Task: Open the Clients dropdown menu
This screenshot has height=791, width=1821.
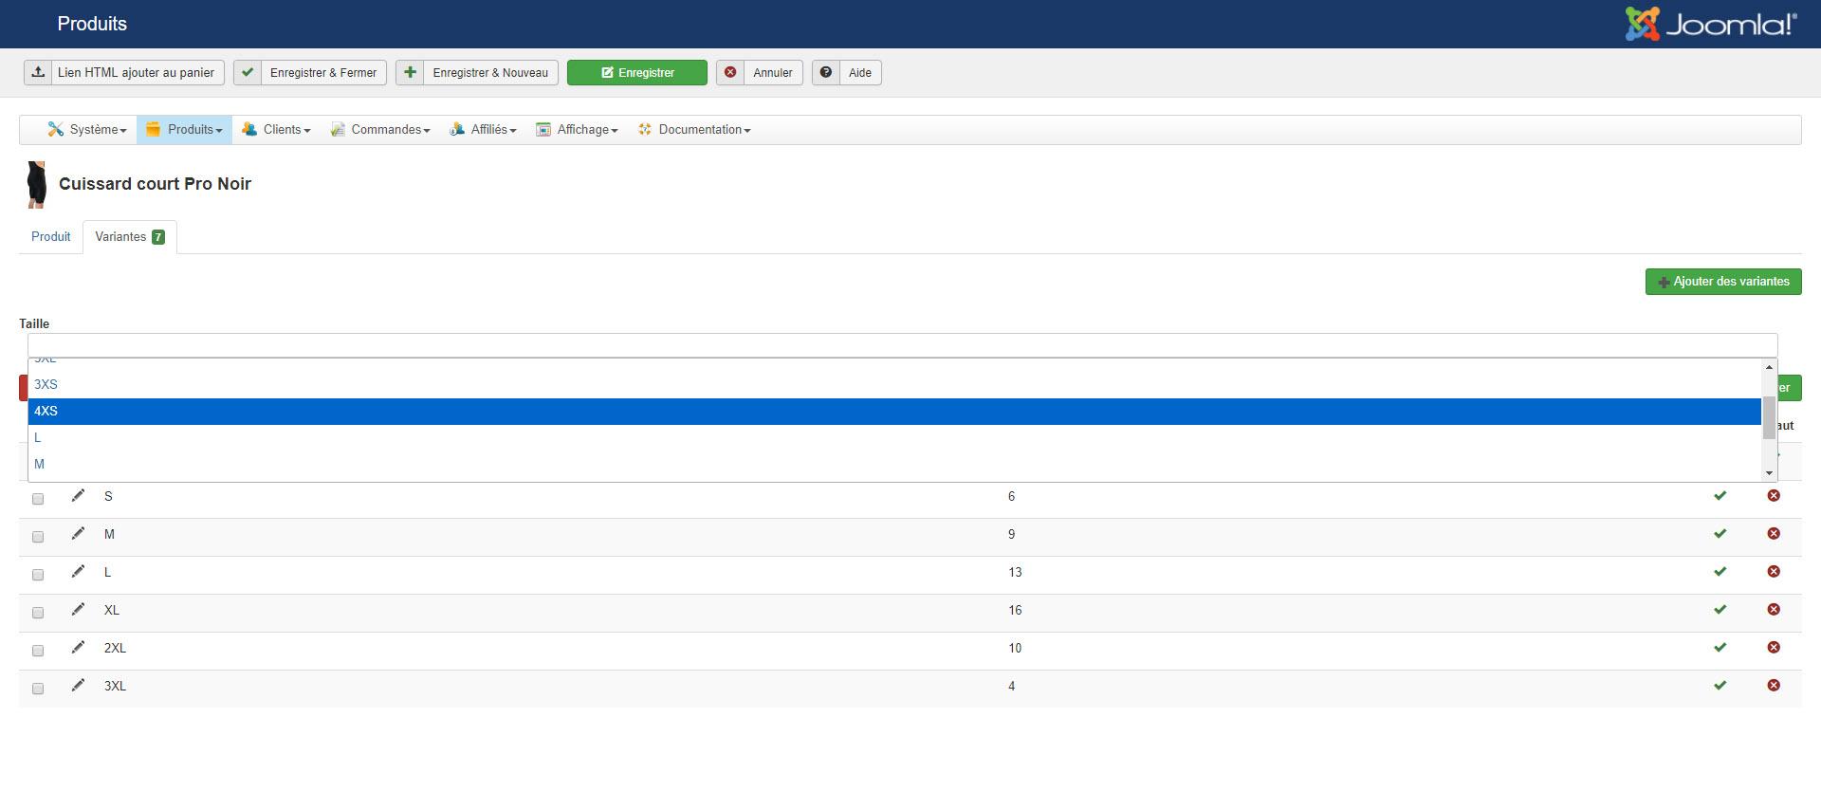Action: tap(276, 130)
